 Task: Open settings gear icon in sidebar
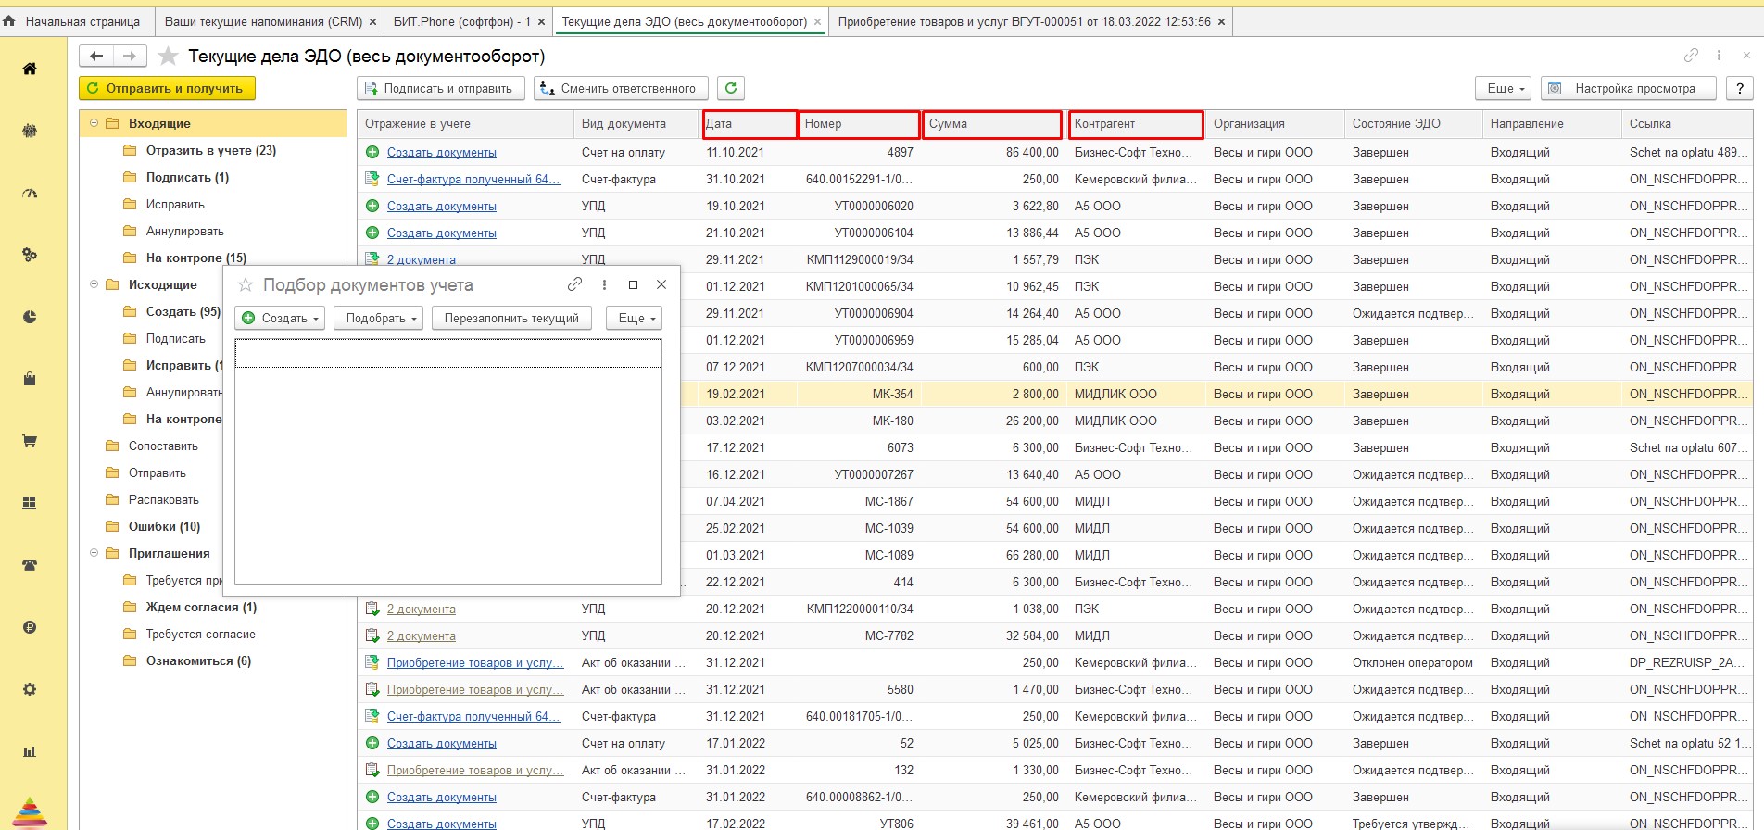[x=30, y=689]
